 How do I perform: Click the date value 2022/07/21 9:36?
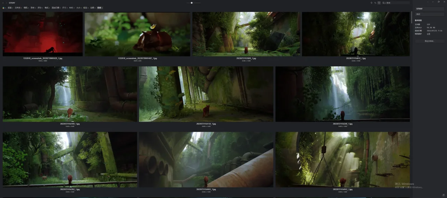434,31
